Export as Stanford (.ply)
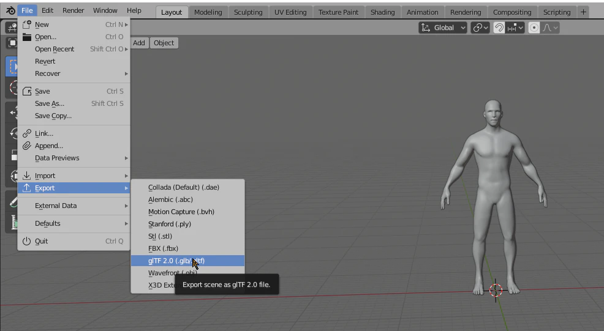This screenshot has width=604, height=331. coord(187,224)
